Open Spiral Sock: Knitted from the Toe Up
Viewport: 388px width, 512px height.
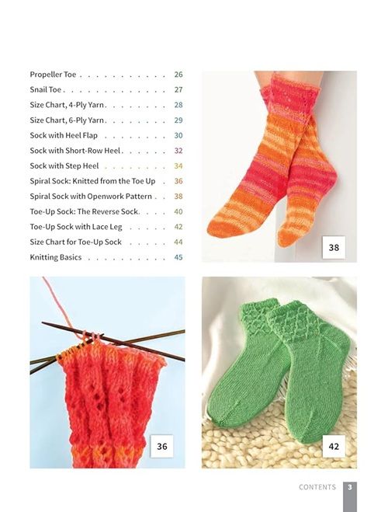pyautogui.click(x=106, y=181)
